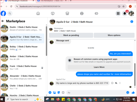Open Chrome profile R avatar

(130, 6)
